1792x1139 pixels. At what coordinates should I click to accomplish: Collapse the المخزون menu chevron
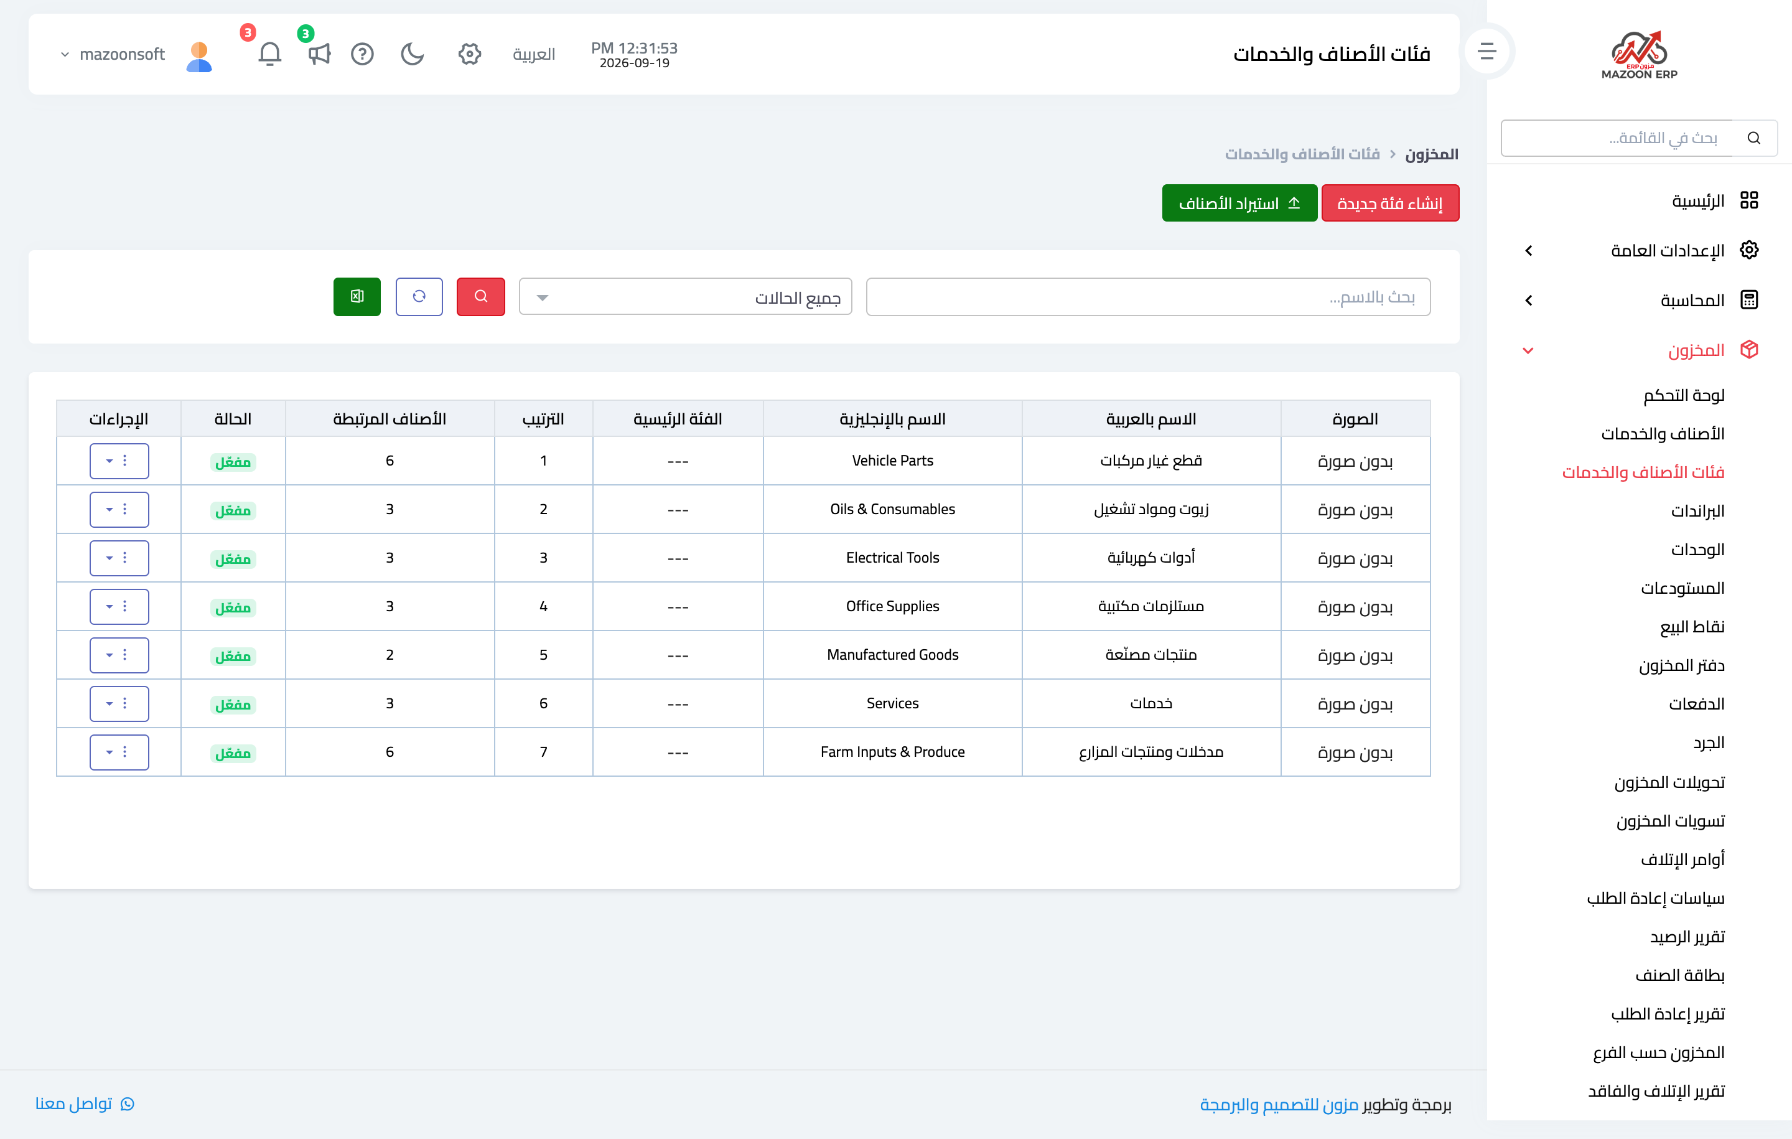point(1528,350)
